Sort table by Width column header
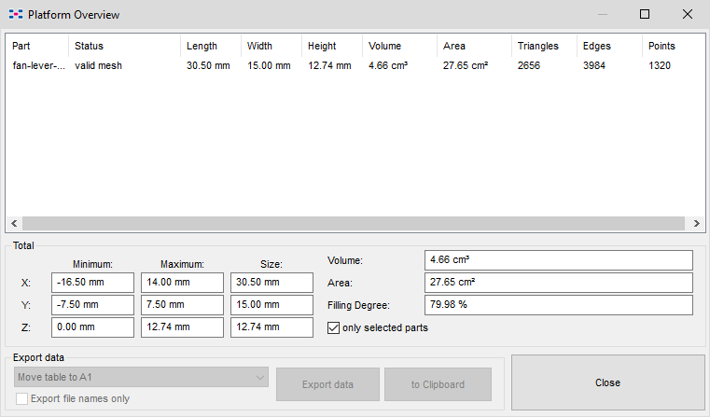 [271, 46]
